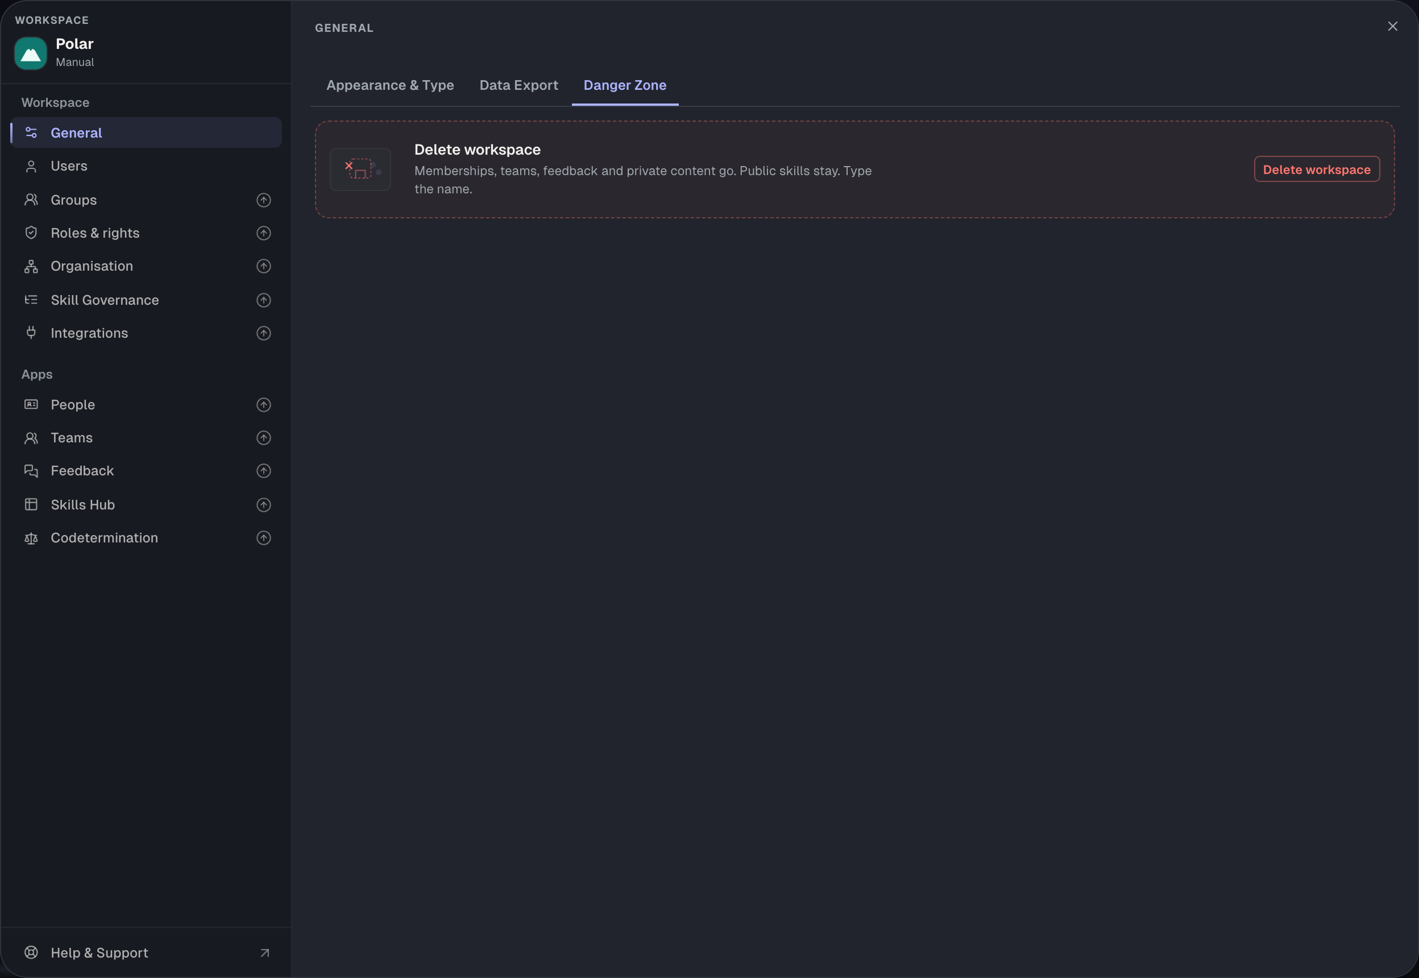Click the Polar workspace mountain logo
This screenshot has width=1419, height=978.
pyautogui.click(x=31, y=53)
